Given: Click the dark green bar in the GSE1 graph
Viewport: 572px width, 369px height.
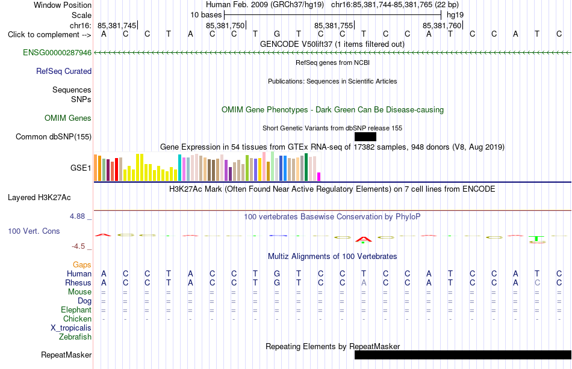Looking at the screenshot, I should click(306, 167).
